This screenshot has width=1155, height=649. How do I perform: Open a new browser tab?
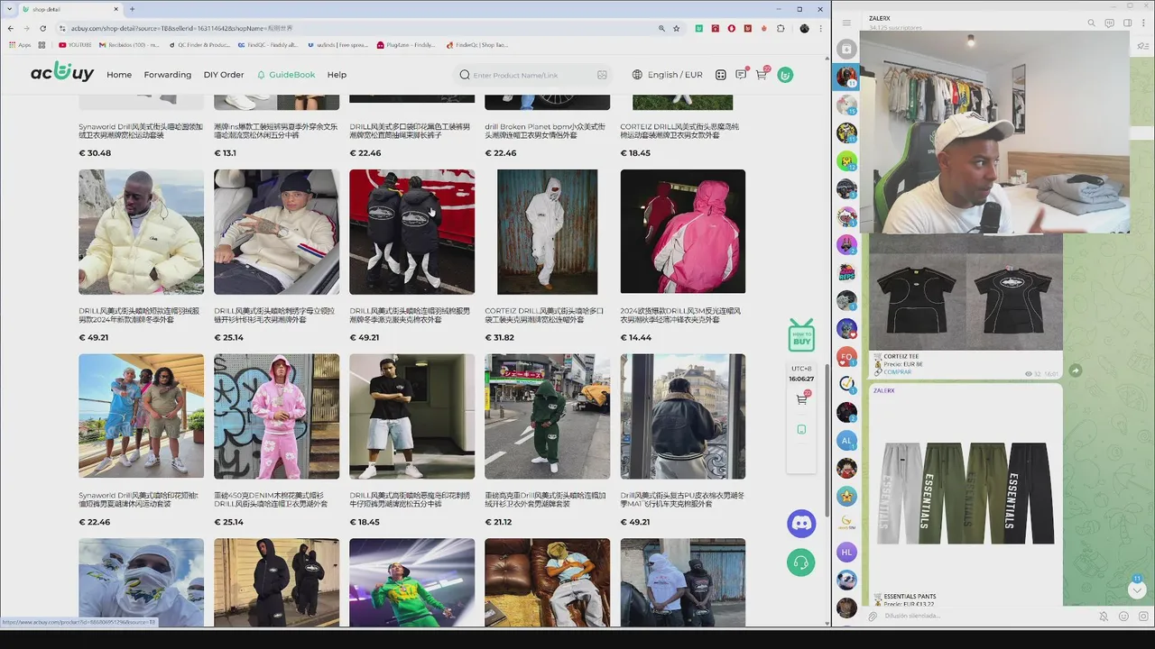132,9
